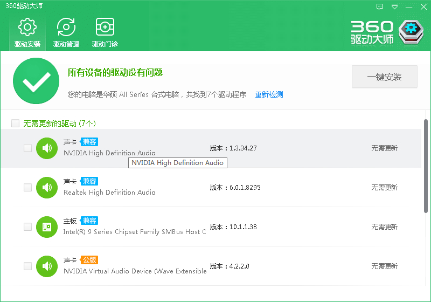Click the Realtek audio speaker icon
The width and height of the screenshot is (431, 302).
pyautogui.click(x=47, y=188)
